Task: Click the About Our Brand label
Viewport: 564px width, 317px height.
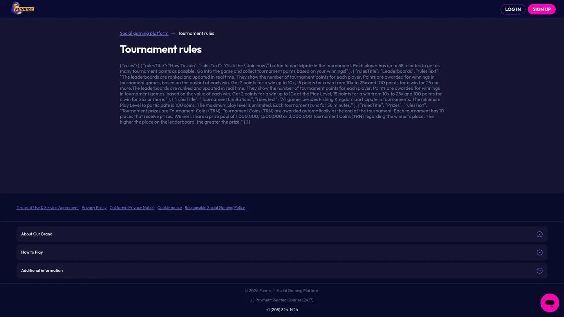Action: coord(37,234)
